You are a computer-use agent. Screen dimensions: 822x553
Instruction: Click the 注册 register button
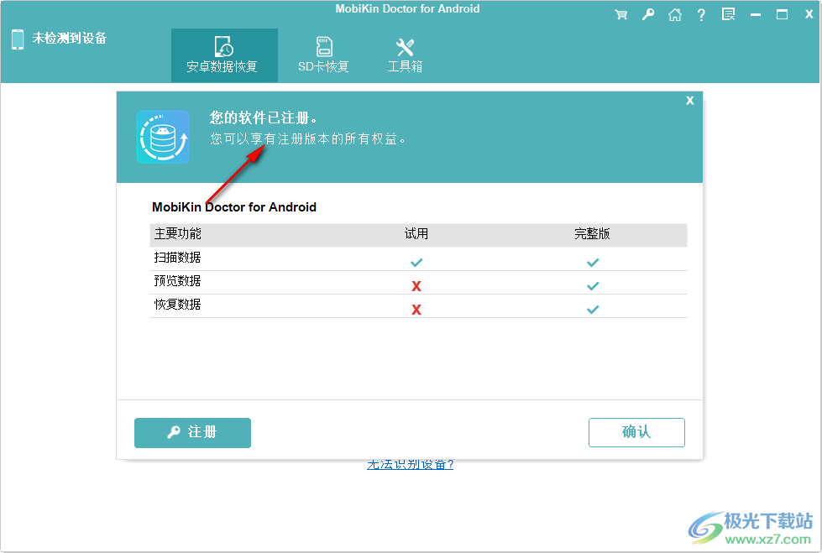click(x=192, y=433)
